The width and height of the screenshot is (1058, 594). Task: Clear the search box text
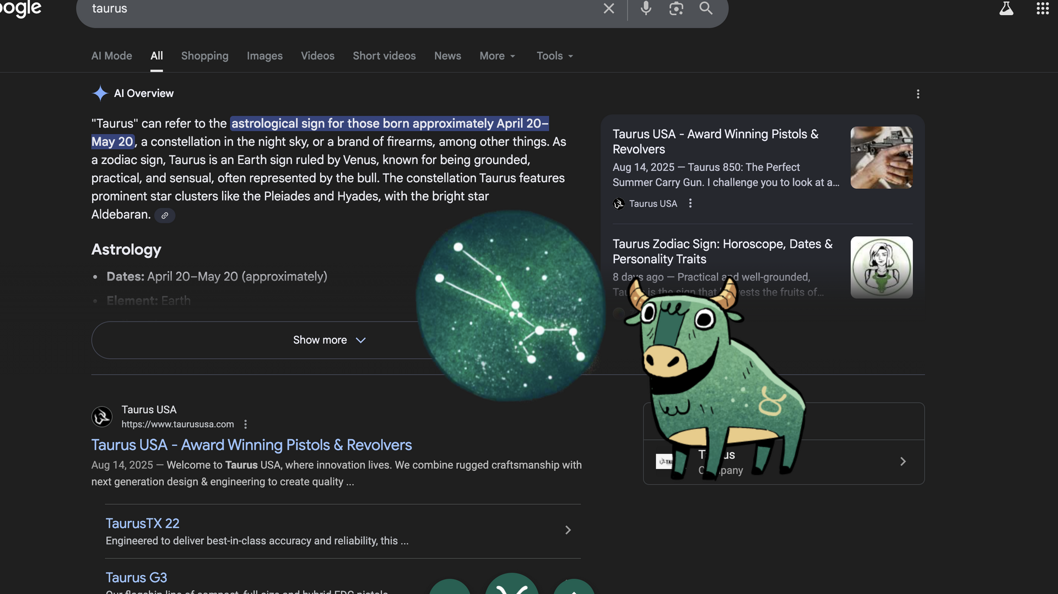coord(608,8)
